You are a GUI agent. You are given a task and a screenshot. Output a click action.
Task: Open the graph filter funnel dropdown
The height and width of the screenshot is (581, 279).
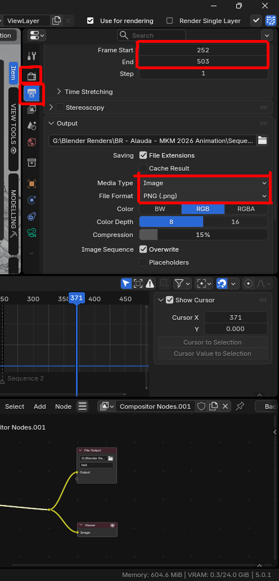click(182, 283)
